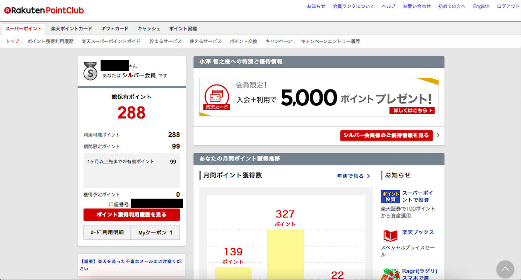Click the 楽天カード icon in the banner

tap(217, 97)
